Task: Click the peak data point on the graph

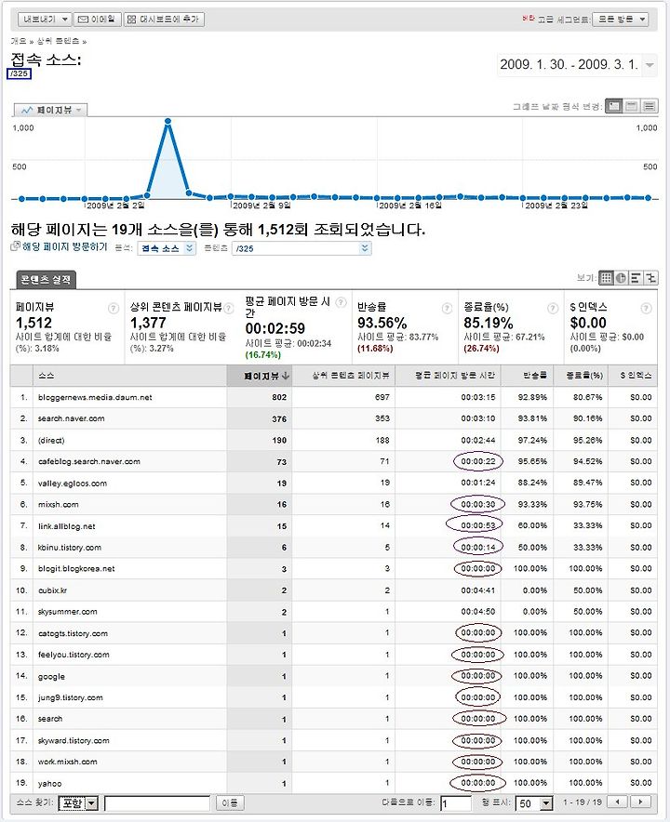Action: [x=167, y=121]
